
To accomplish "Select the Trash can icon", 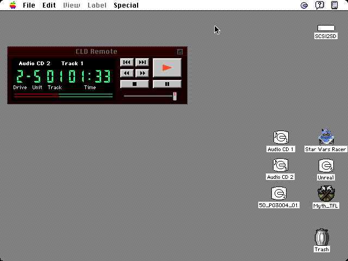I will pyautogui.click(x=321, y=237).
